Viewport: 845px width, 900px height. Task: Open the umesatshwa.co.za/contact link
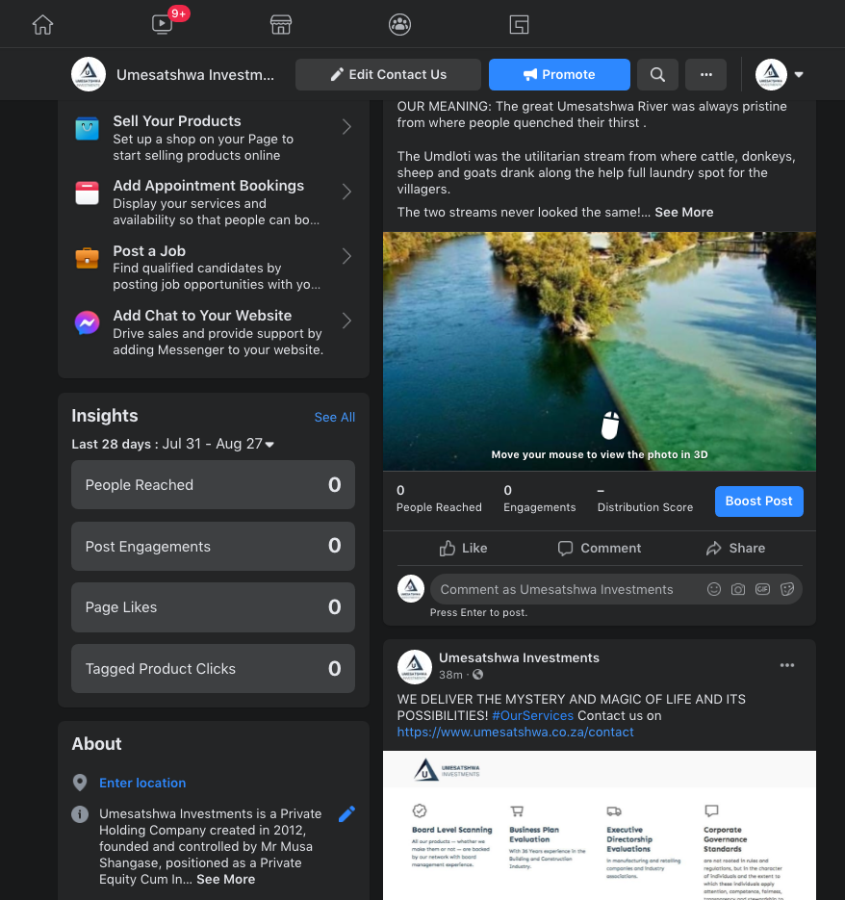pyautogui.click(x=516, y=733)
